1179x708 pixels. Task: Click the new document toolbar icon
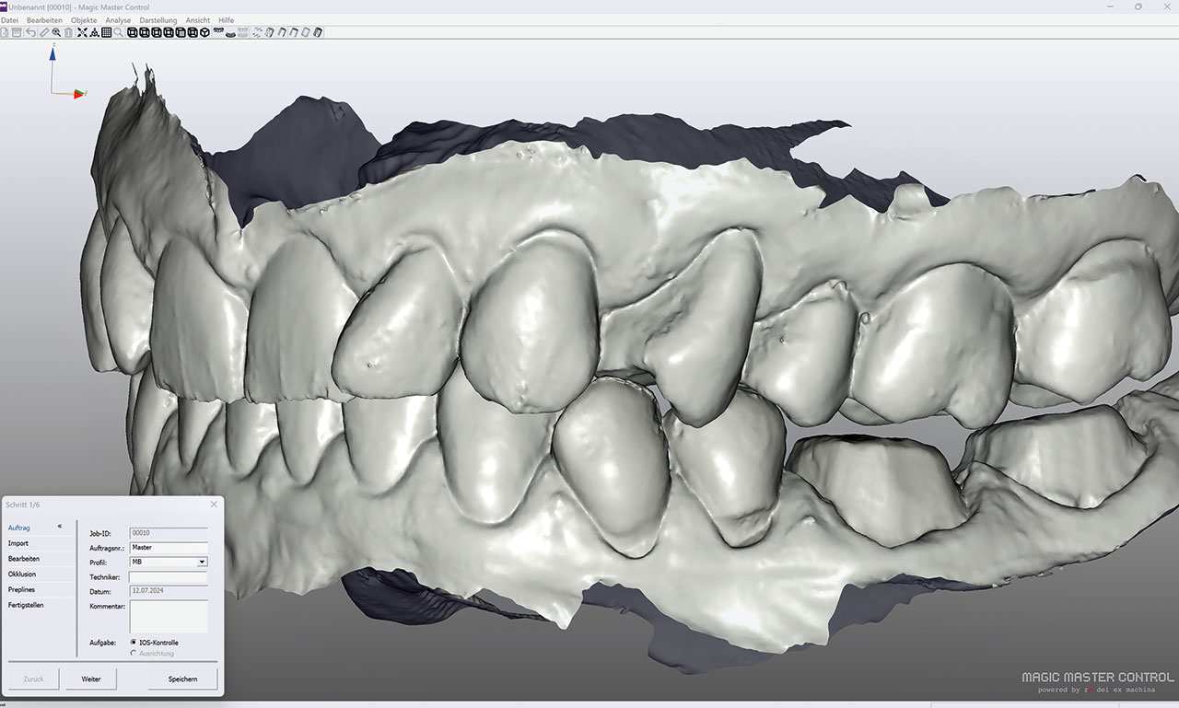click(x=5, y=32)
